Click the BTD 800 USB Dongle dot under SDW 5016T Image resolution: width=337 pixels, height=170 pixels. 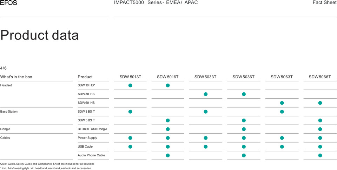168,129
